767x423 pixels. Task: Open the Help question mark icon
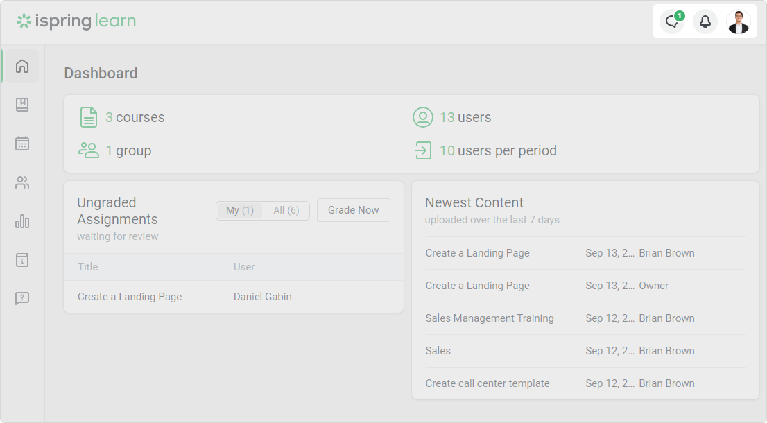coord(22,298)
